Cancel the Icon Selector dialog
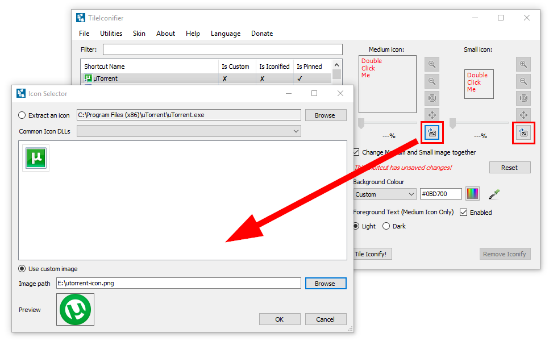549x341 pixels. point(326,319)
